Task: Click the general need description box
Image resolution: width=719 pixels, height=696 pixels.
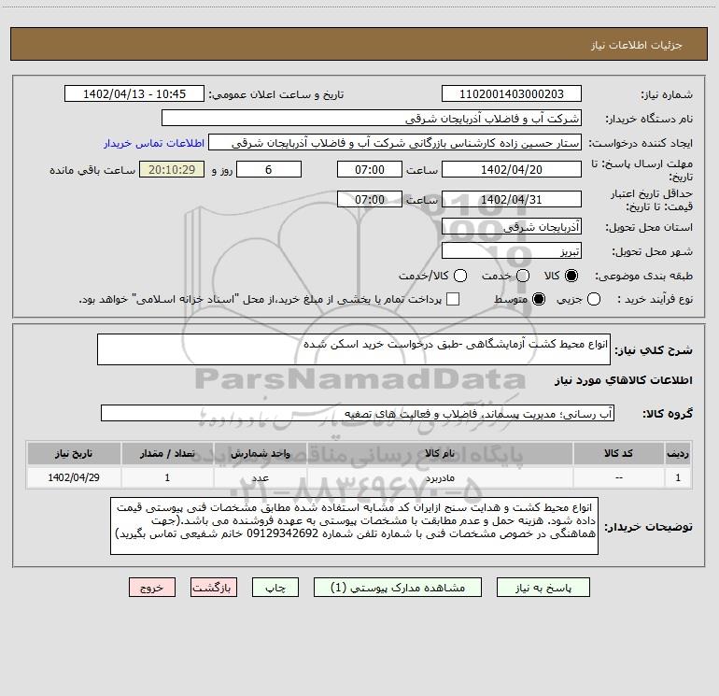Action: click(354, 349)
